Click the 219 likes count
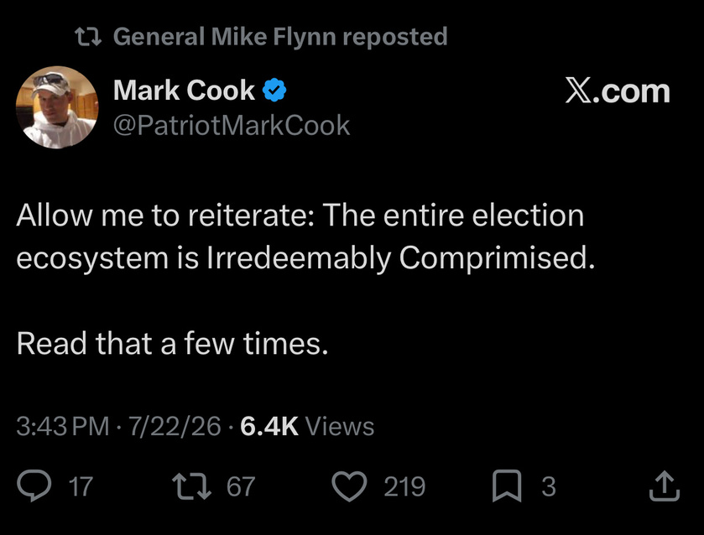 404,486
